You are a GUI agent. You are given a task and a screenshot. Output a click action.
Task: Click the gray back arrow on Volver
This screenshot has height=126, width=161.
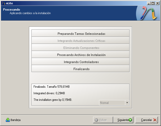(96, 120)
